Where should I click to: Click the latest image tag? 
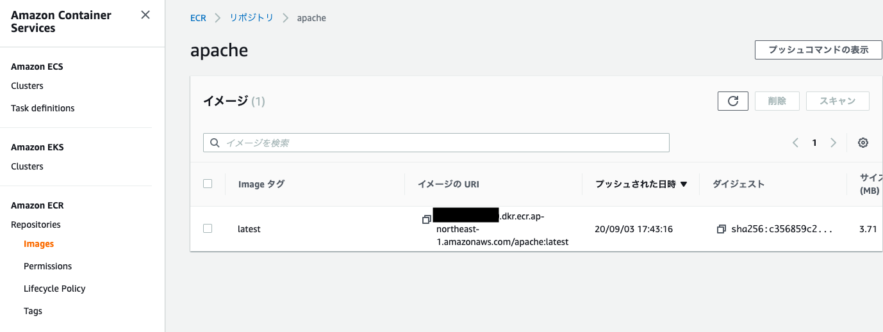coord(249,228)
